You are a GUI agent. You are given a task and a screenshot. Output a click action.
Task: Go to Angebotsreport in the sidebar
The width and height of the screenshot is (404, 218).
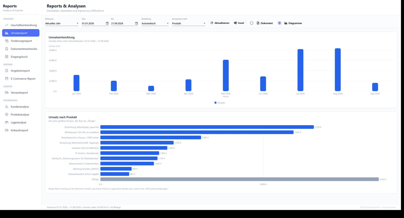click(21, 71)
